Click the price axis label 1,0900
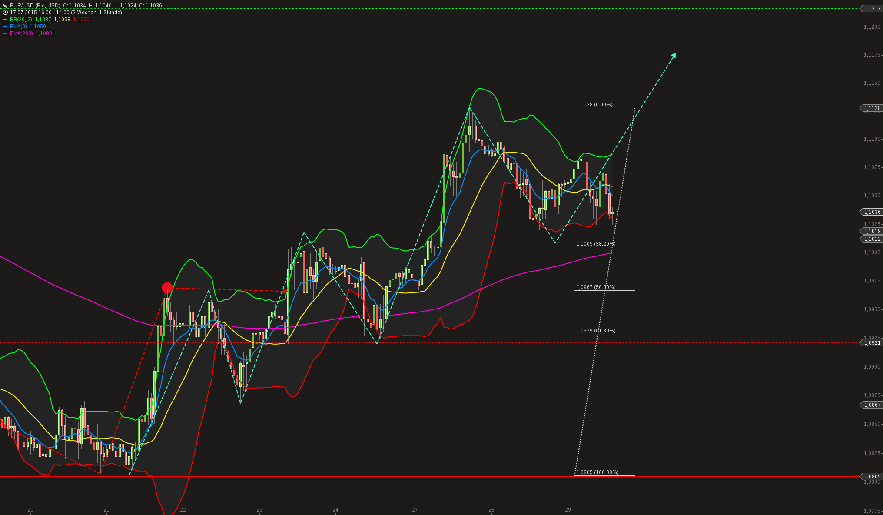Viewport: 883px width, 515px height. pyautogui.click(x=872, y=367)
